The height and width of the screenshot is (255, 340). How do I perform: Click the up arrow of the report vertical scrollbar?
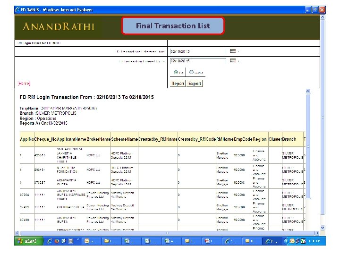pyautogui.click(x=308, y=91)
